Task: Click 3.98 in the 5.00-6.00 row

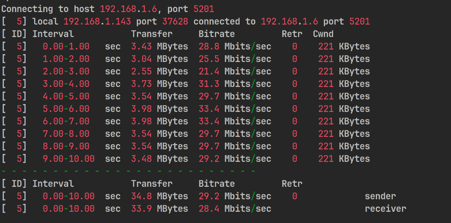Action: [141, 109]
